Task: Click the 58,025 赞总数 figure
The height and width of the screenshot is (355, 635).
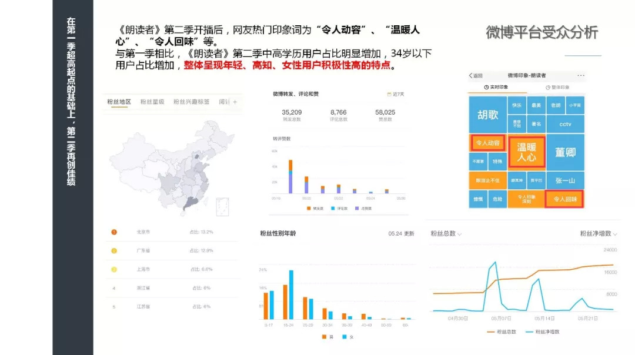Action: pos(385,115)
